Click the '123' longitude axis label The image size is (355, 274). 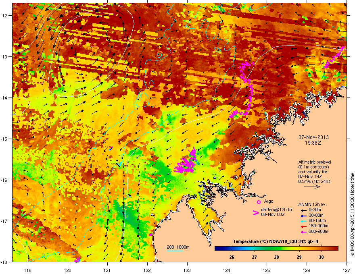pos(187,270)
